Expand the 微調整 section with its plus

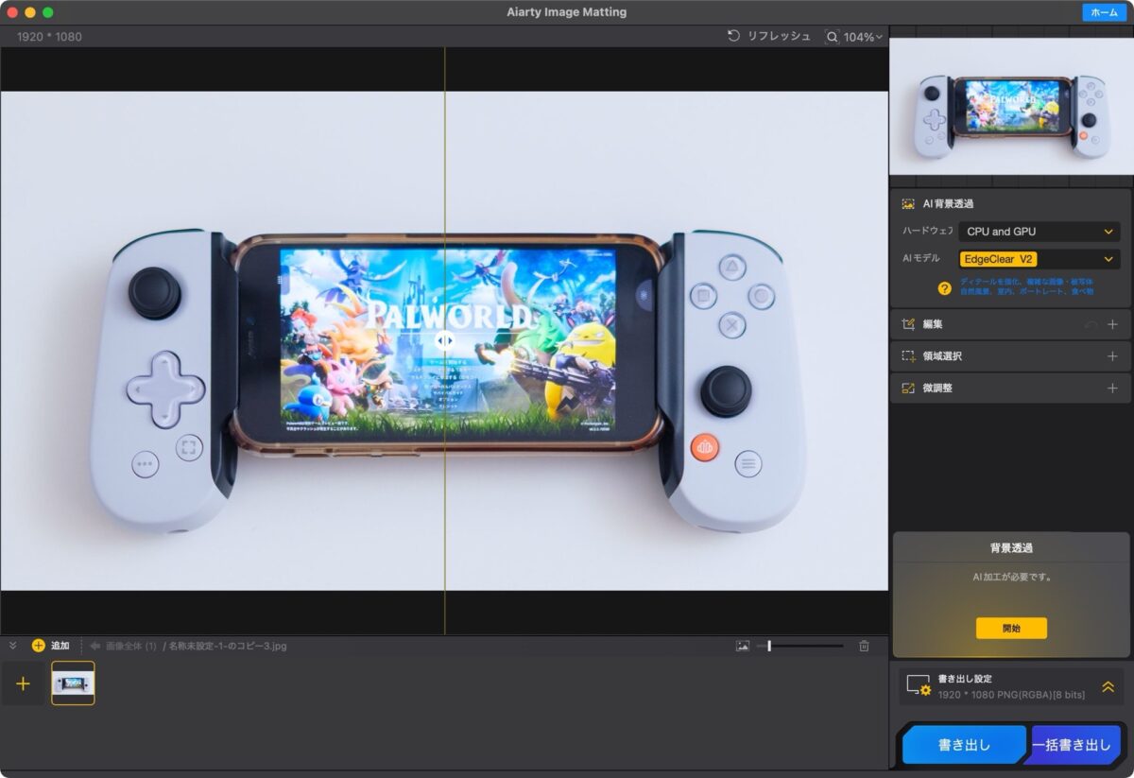pyautogui.click(x=1112, y=388)
